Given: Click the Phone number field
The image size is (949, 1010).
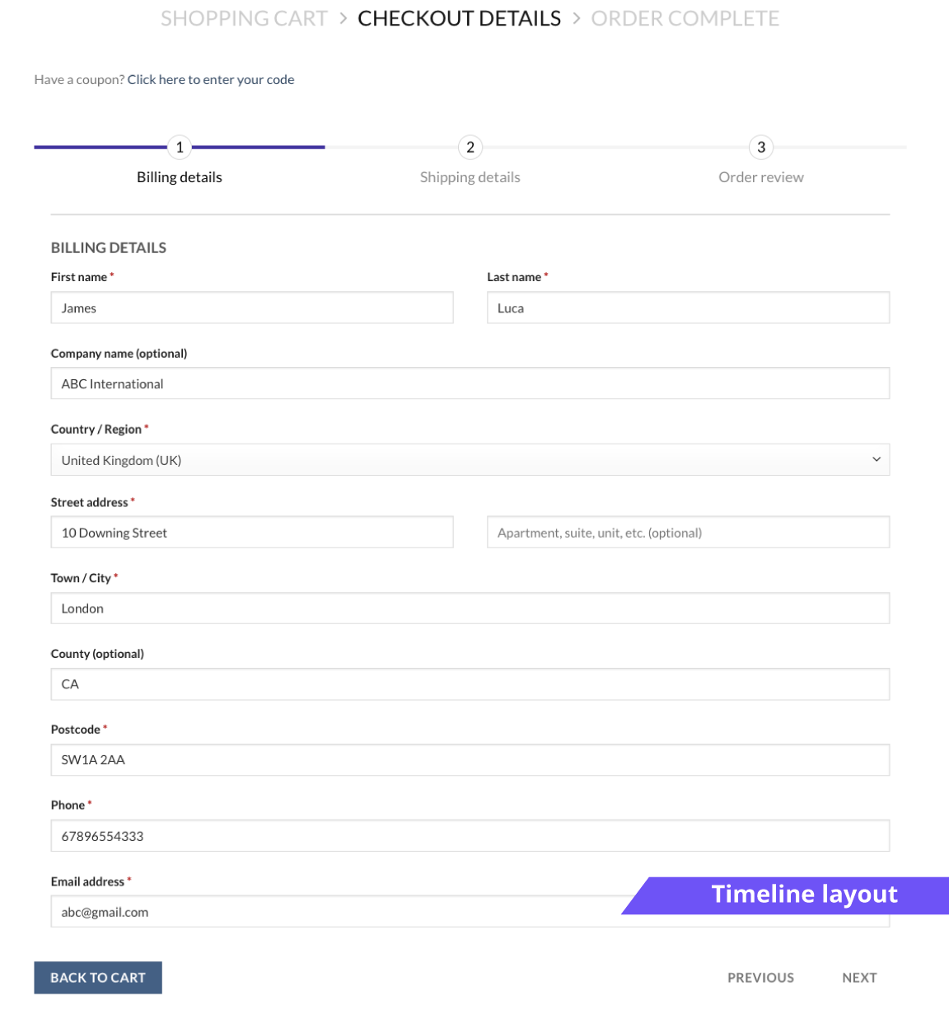Looking at the screenshot, I should 470,836.
